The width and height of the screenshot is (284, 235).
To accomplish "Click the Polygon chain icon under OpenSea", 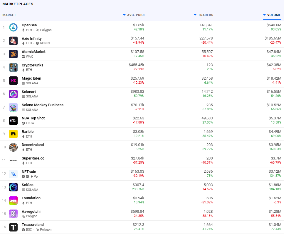I will [37, 30].
